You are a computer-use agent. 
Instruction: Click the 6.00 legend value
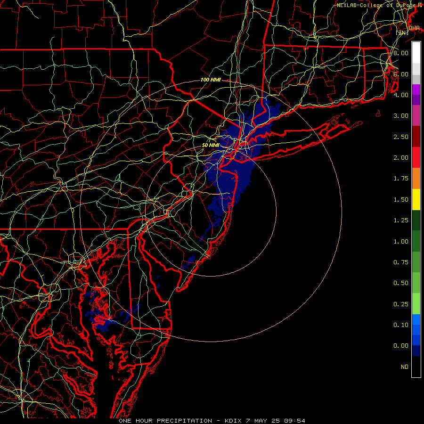pyautogui.click(x=401, y=74)
